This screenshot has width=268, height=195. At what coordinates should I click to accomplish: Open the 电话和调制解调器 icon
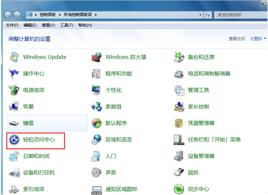[x=179, y=74]
